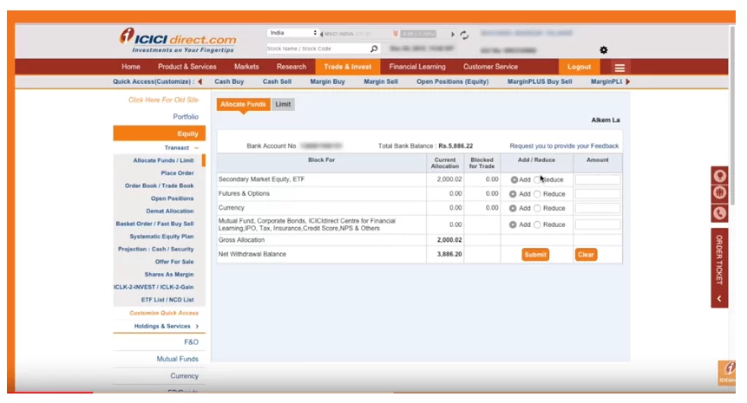
Task: Click Amount field for Futures & Options
Action: coord(598,193)
